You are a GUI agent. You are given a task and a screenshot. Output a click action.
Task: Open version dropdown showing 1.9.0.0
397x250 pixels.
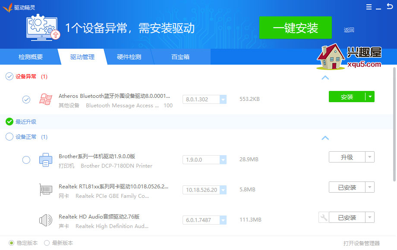pos(223,160)
